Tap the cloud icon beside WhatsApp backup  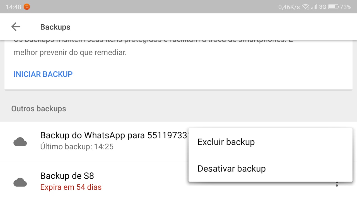20,142
